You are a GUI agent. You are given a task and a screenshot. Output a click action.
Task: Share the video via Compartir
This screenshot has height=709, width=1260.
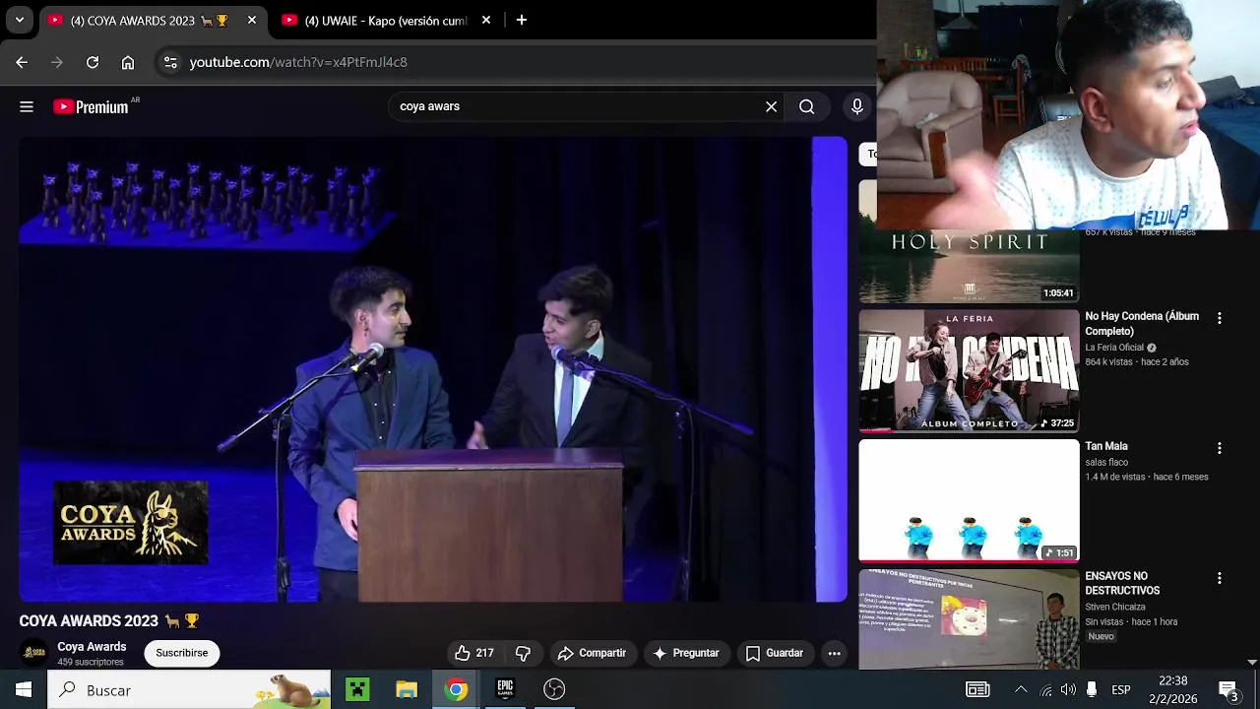tap(592, 653)
